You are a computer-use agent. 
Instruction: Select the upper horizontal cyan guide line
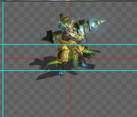(68, 45)
